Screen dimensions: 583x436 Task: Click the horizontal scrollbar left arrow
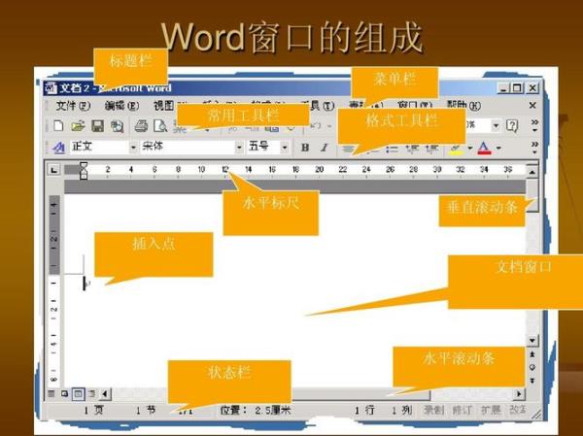105,393
